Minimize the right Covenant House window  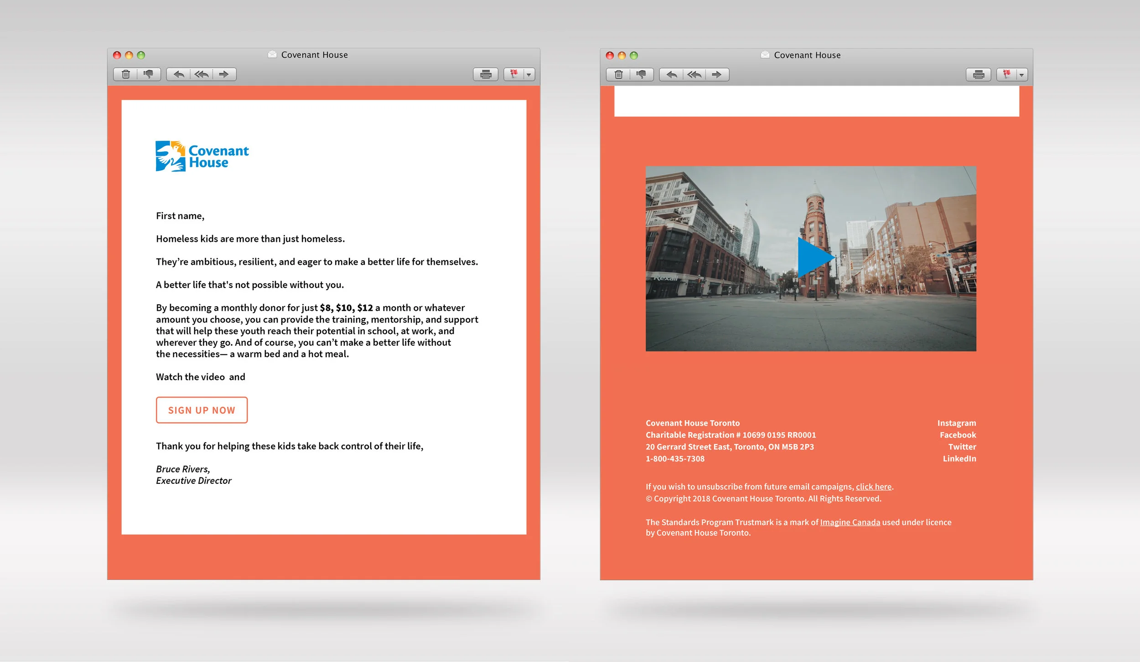click(622, 56)
